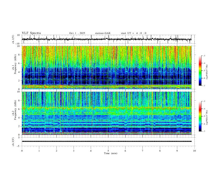Click time axis tick label '9'

pyautogui.click(x=177, y=151)
